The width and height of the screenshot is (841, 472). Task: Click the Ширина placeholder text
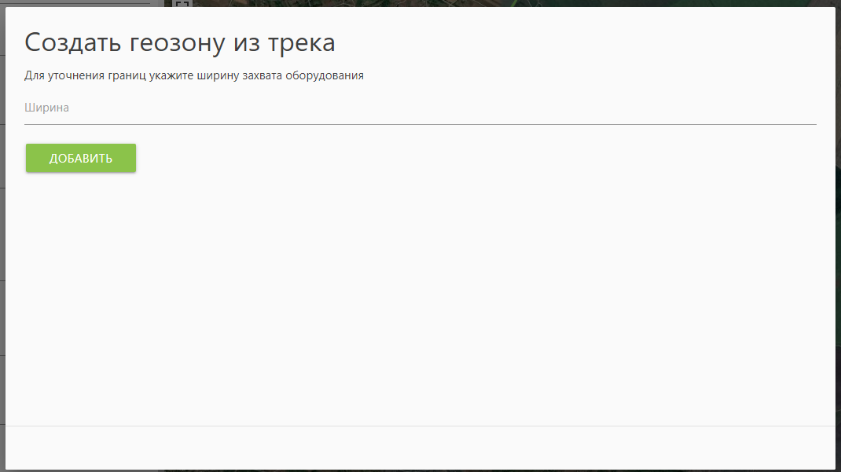pyautogui.click(x=47, y=108)
